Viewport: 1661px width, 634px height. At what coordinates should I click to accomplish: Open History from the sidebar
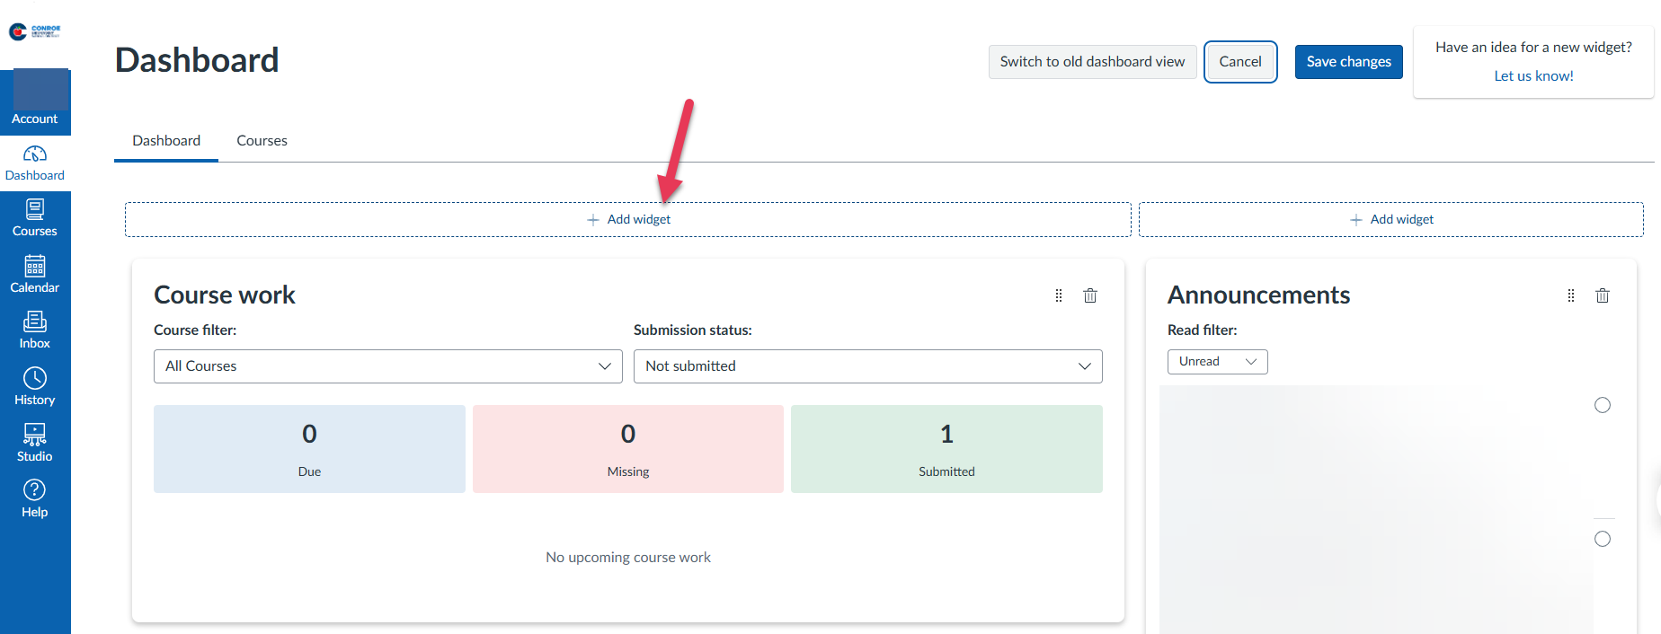coord(34,386)
